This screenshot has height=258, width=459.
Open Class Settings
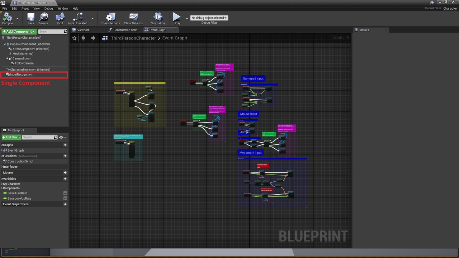click(x=110, y=19)
